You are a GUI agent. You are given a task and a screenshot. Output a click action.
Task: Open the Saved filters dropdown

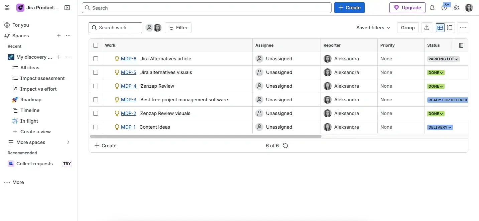pyautogui.click(x=373, y=28)
